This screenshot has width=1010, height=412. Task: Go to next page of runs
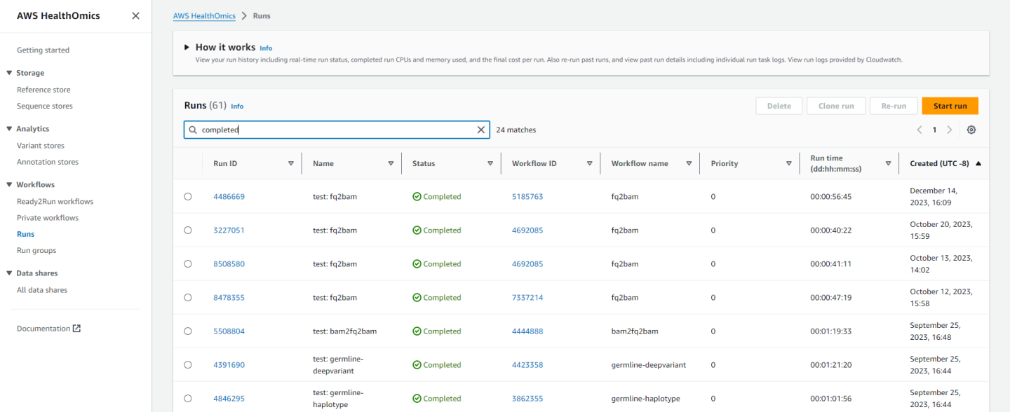950,130
